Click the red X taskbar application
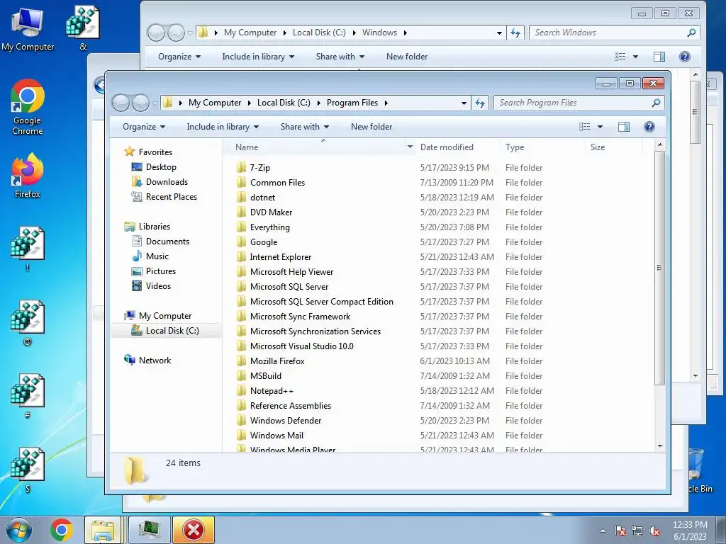The width and height of the screenshot is (726, 544). [x=193, y=530]
